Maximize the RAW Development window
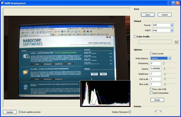 click(173, 3)
